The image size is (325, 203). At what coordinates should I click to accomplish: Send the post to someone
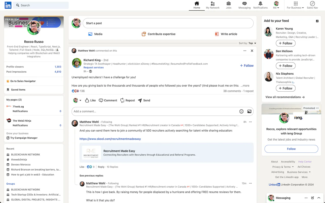point(144,100)
